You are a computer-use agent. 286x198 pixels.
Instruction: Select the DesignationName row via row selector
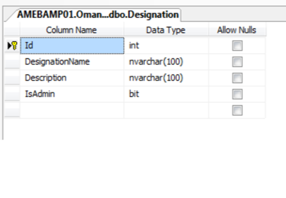(x=11, y=62)
